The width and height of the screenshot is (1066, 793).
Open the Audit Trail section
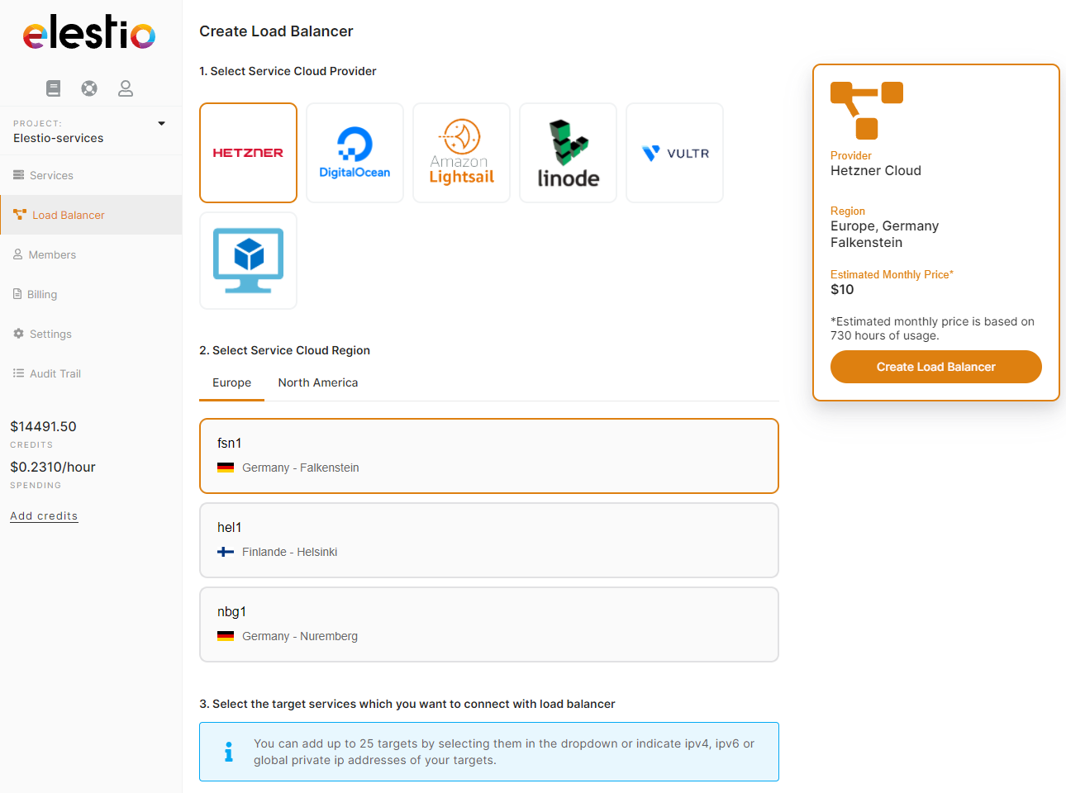point(55,374)
